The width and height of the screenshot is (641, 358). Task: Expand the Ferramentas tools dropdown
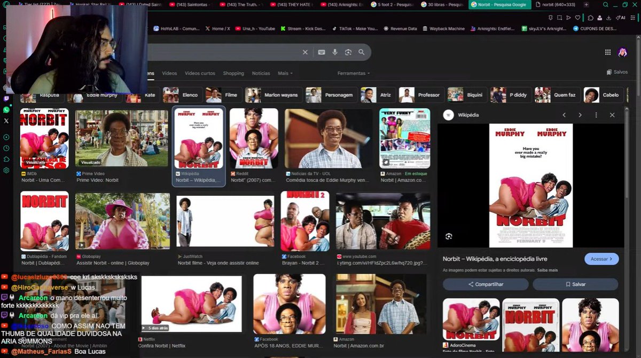pyautogui.click(x=354, y=73)
